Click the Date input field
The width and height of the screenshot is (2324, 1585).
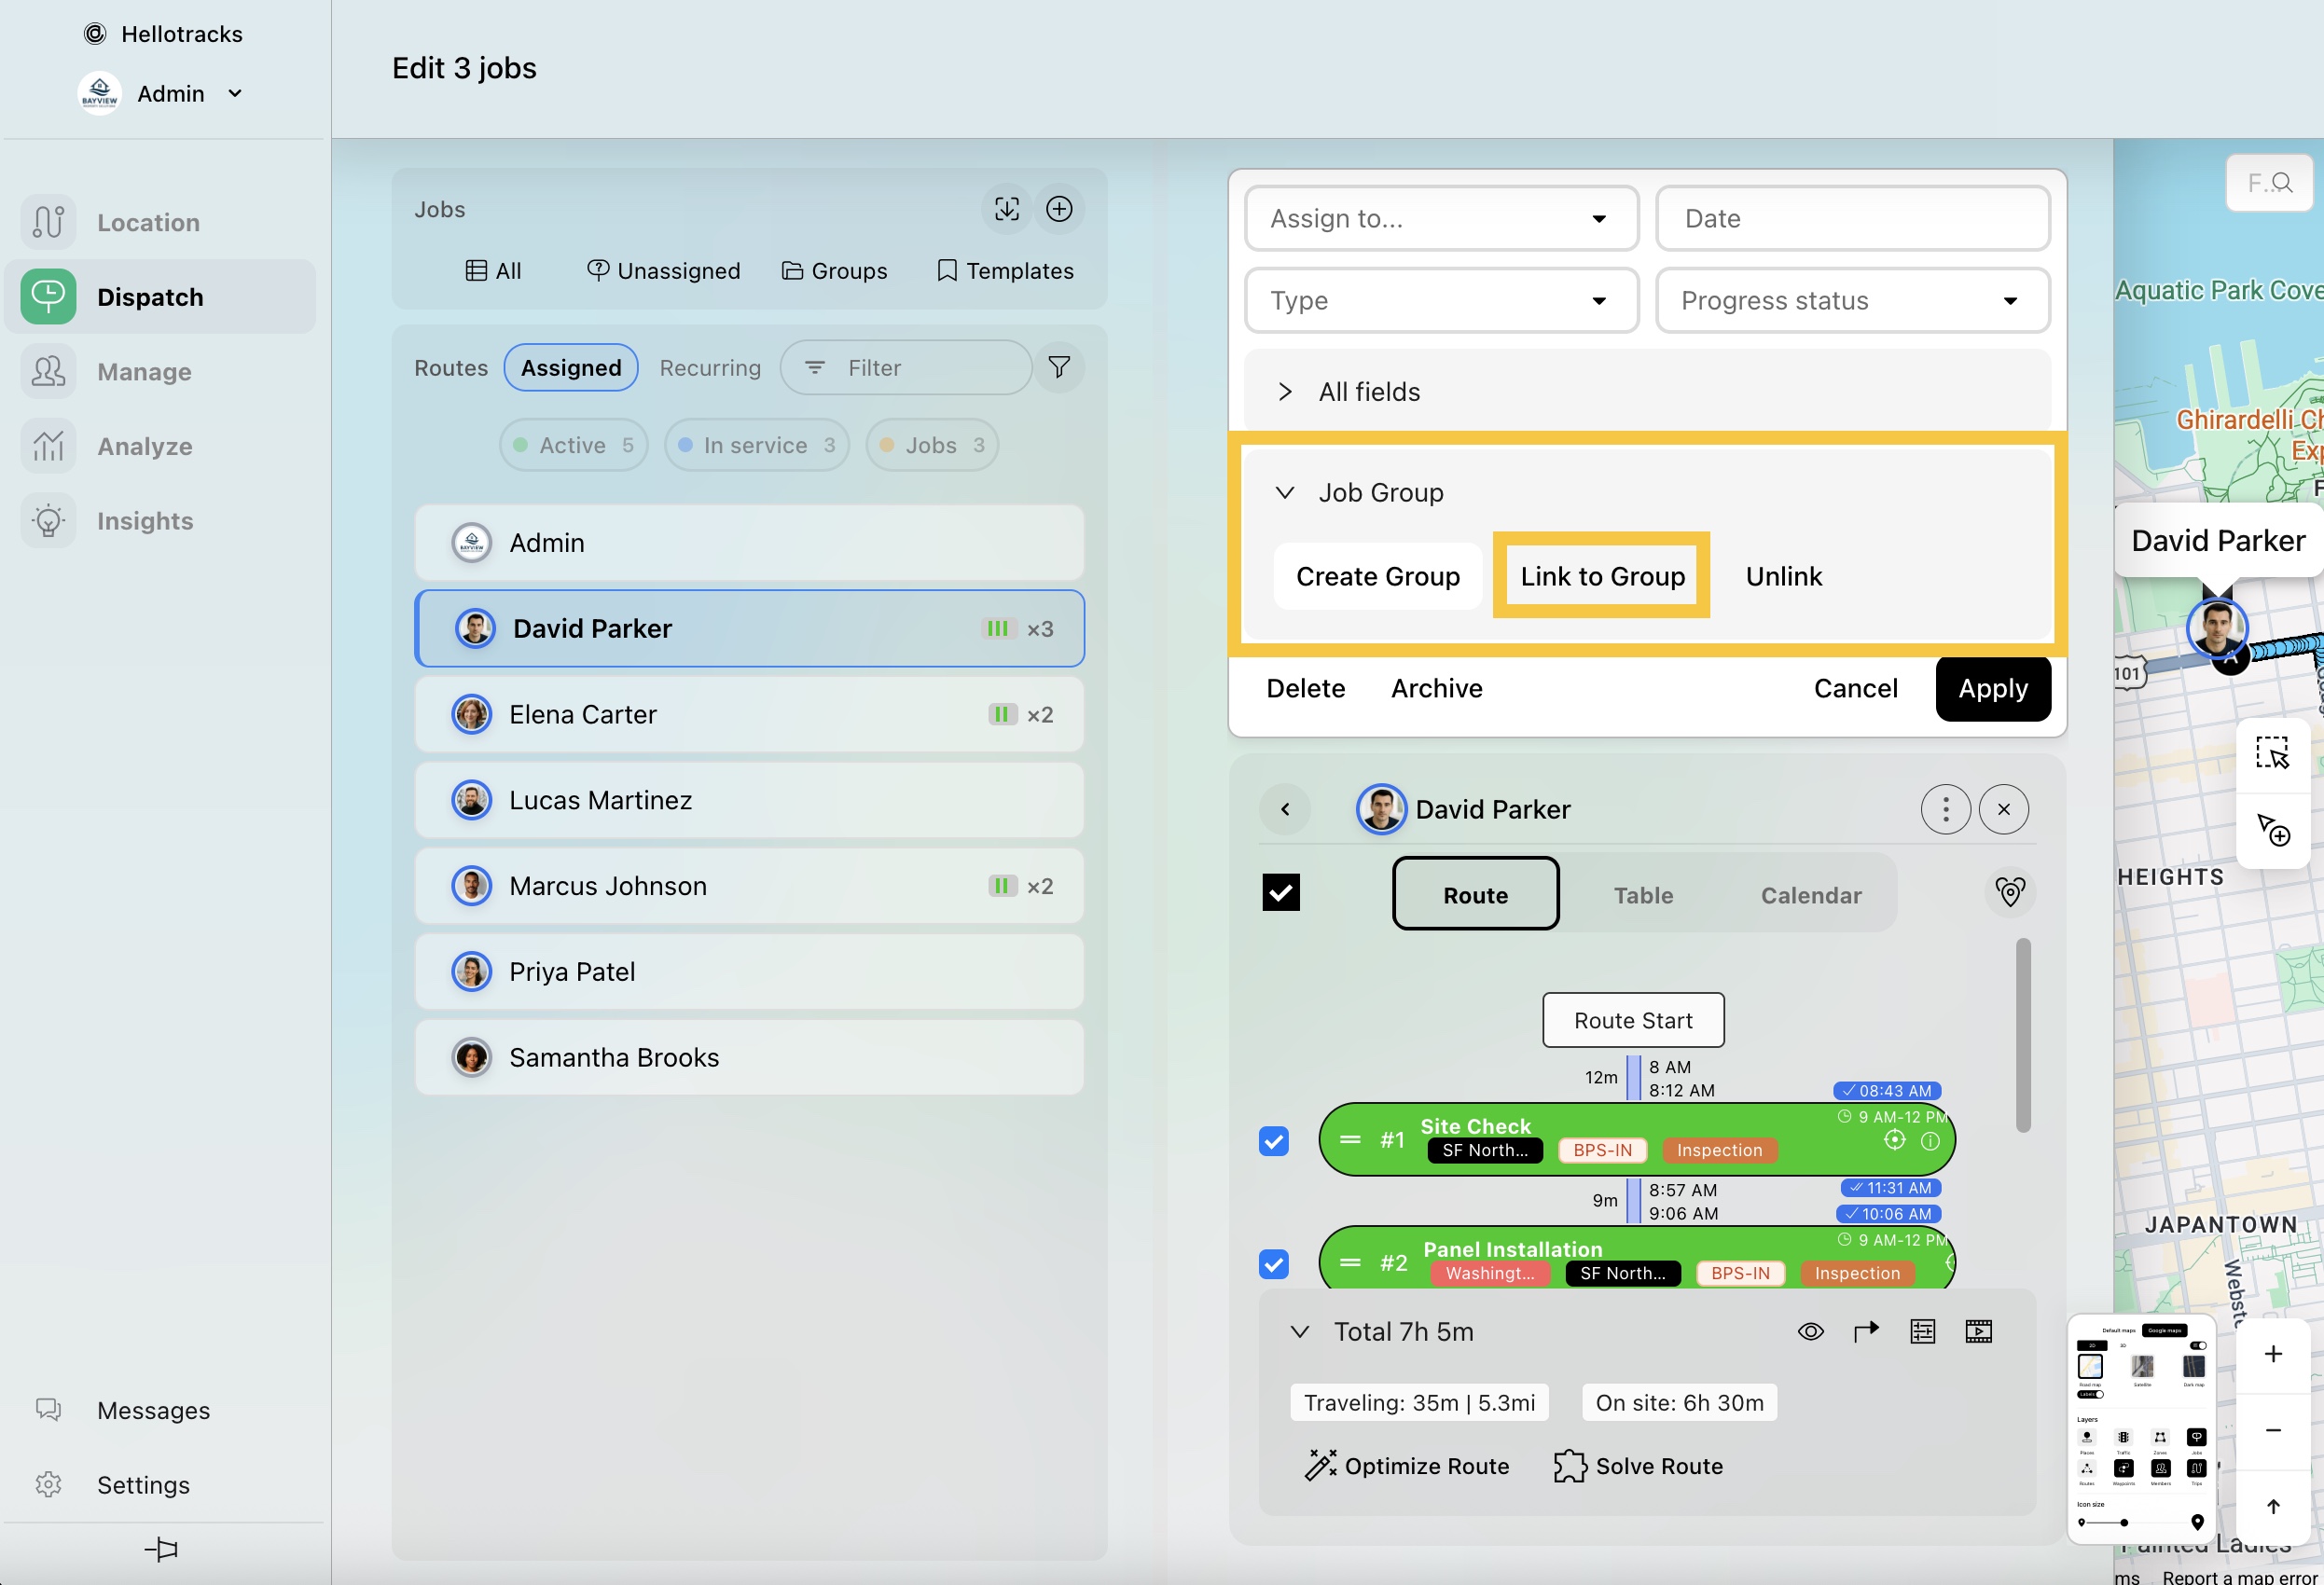(x=1851, y=218)
